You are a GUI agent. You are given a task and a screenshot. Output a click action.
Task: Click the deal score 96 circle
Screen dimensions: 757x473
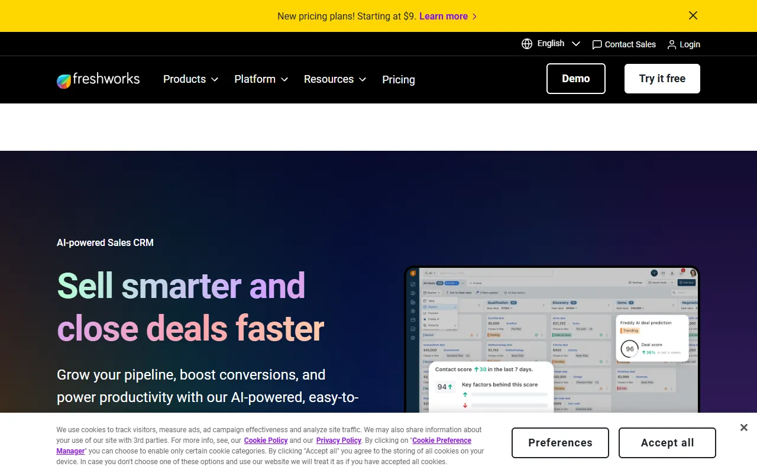pos(629,349)
